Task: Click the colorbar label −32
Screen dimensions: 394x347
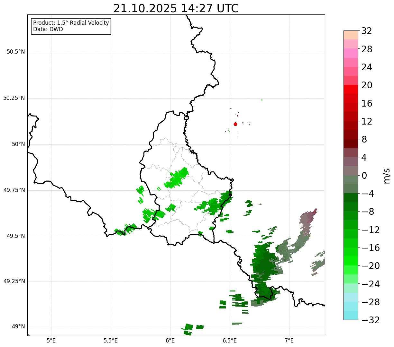Action: pyautogui.click(x=371, y=320)
